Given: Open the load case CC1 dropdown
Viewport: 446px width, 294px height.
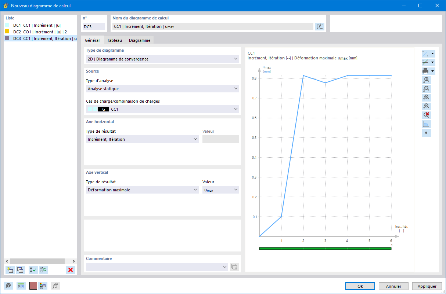Looking at the screenshot, I should 162,109.
